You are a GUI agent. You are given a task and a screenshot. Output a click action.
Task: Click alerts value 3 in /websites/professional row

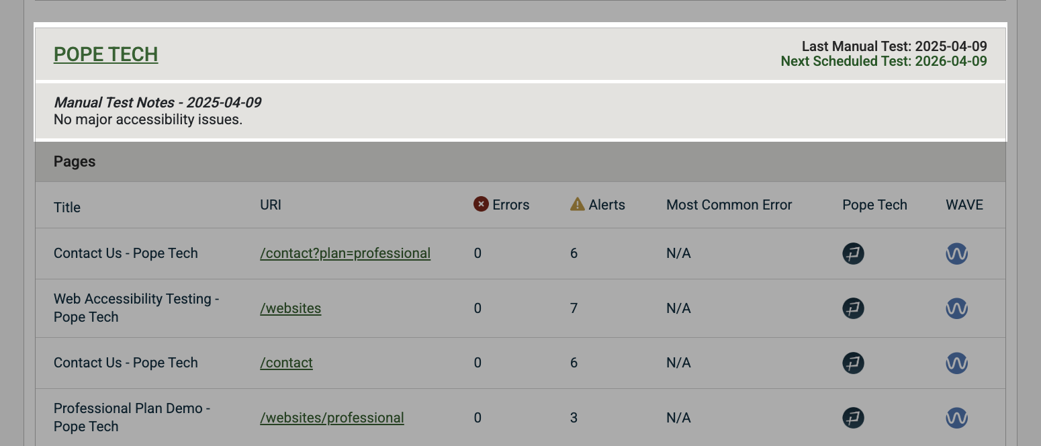pos(574,418)
